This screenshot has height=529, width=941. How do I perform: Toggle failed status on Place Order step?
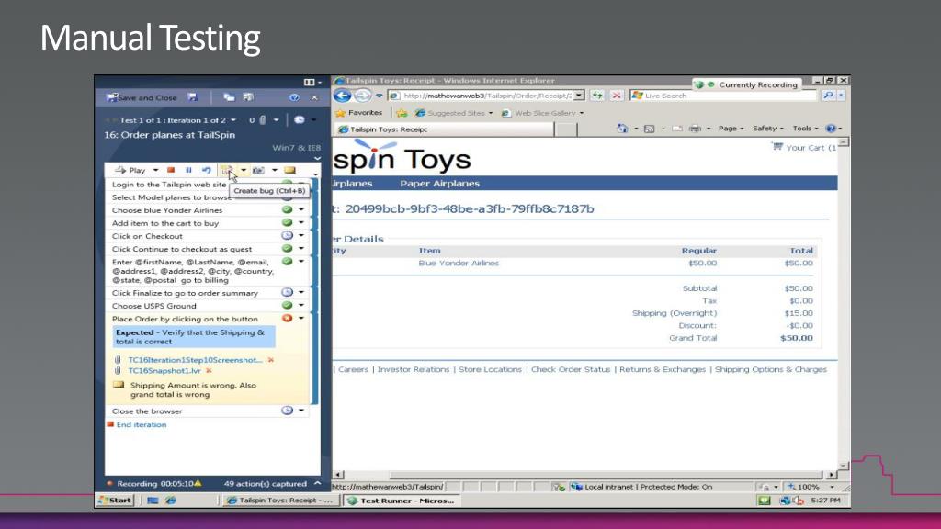pyautogui.click(x=288, y=318)
